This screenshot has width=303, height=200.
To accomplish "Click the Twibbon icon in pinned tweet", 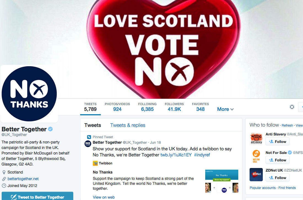I will pyautogui.click(x=95, y=163).
